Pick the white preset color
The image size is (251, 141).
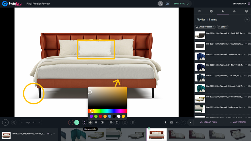(119, 116)
